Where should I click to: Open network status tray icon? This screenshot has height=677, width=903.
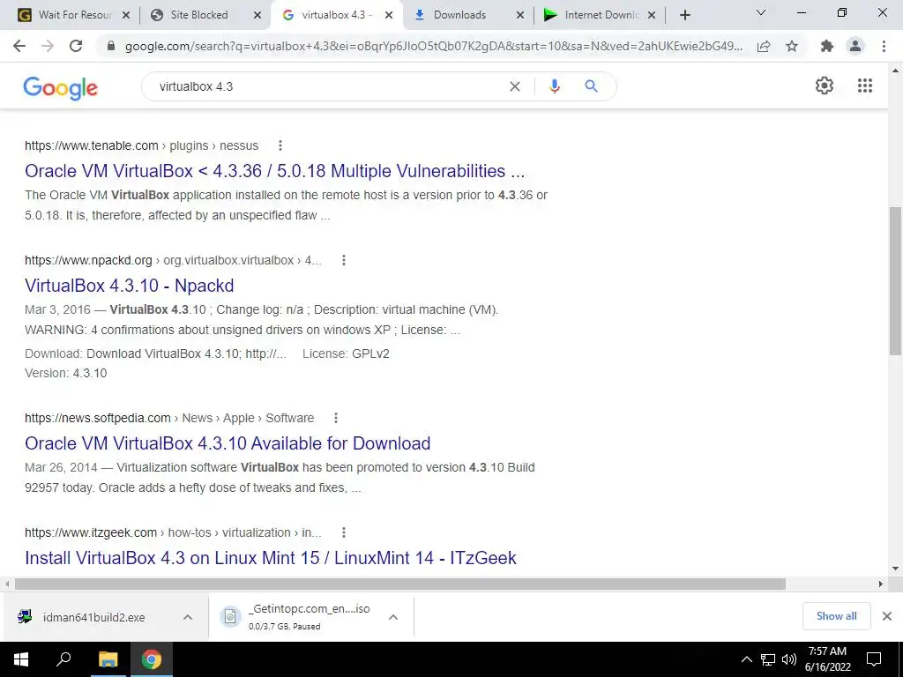pos(768,659)
